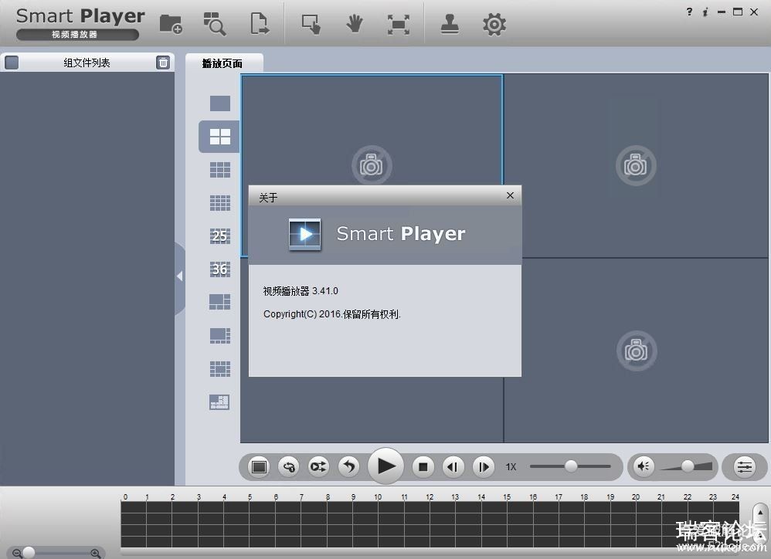Select sixteen-window grid layout
Screen dimensions: 771x559
[220, 203]
